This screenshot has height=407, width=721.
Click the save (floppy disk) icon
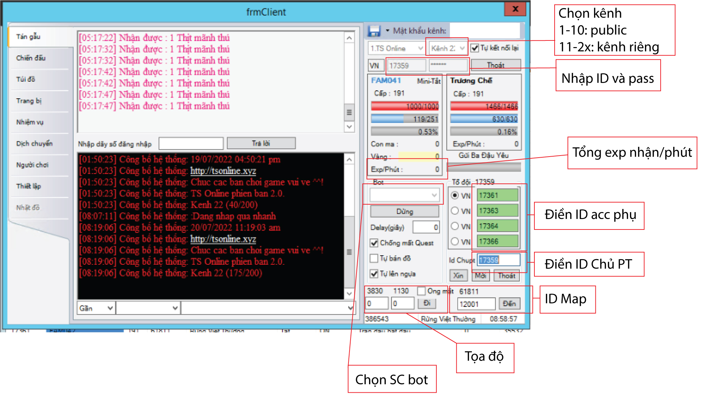click(374, 31)
